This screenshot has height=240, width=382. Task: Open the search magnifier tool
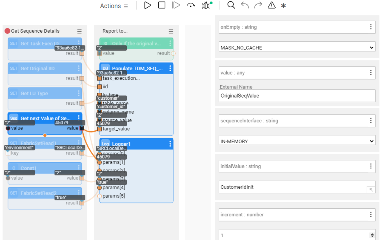231,5
